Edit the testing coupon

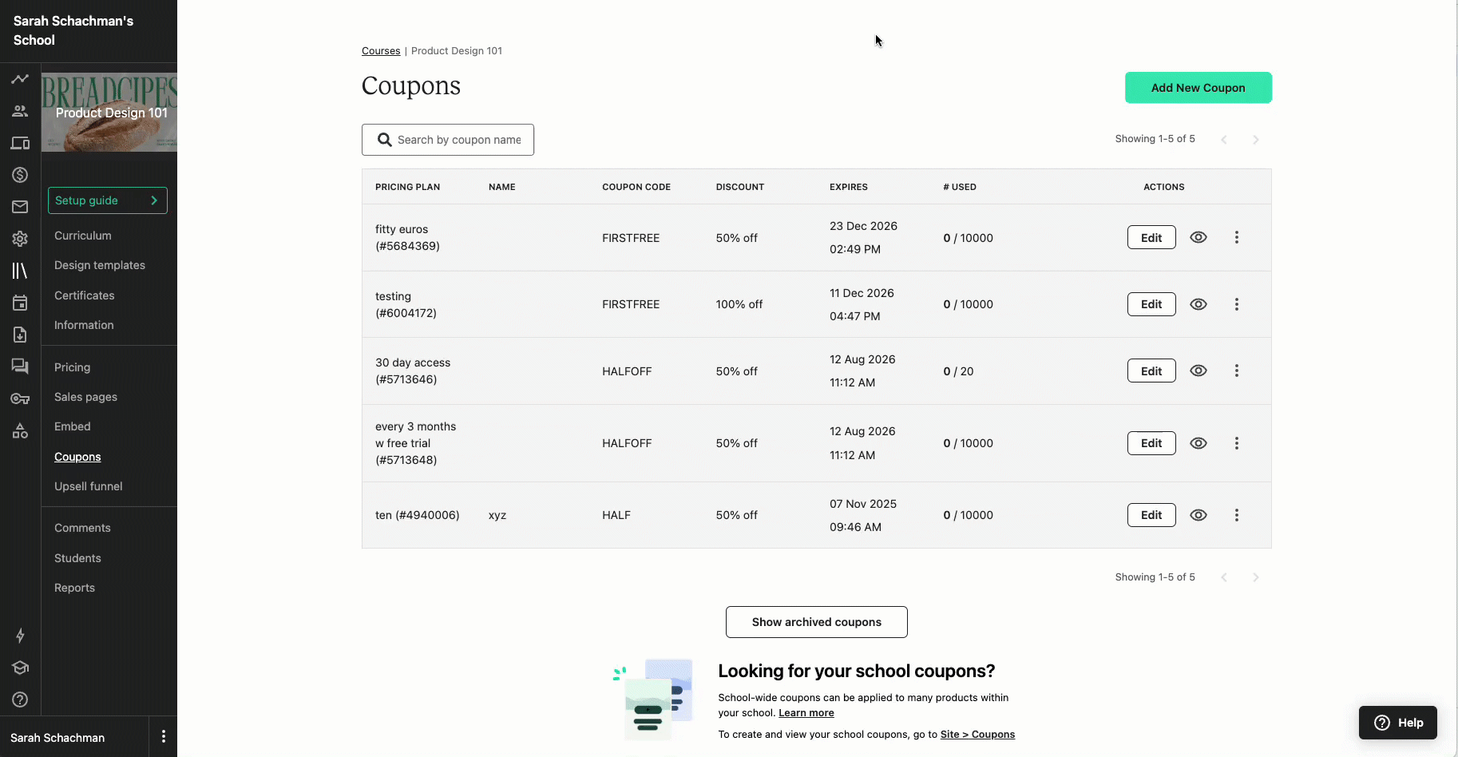click(x=1151, y=304)
